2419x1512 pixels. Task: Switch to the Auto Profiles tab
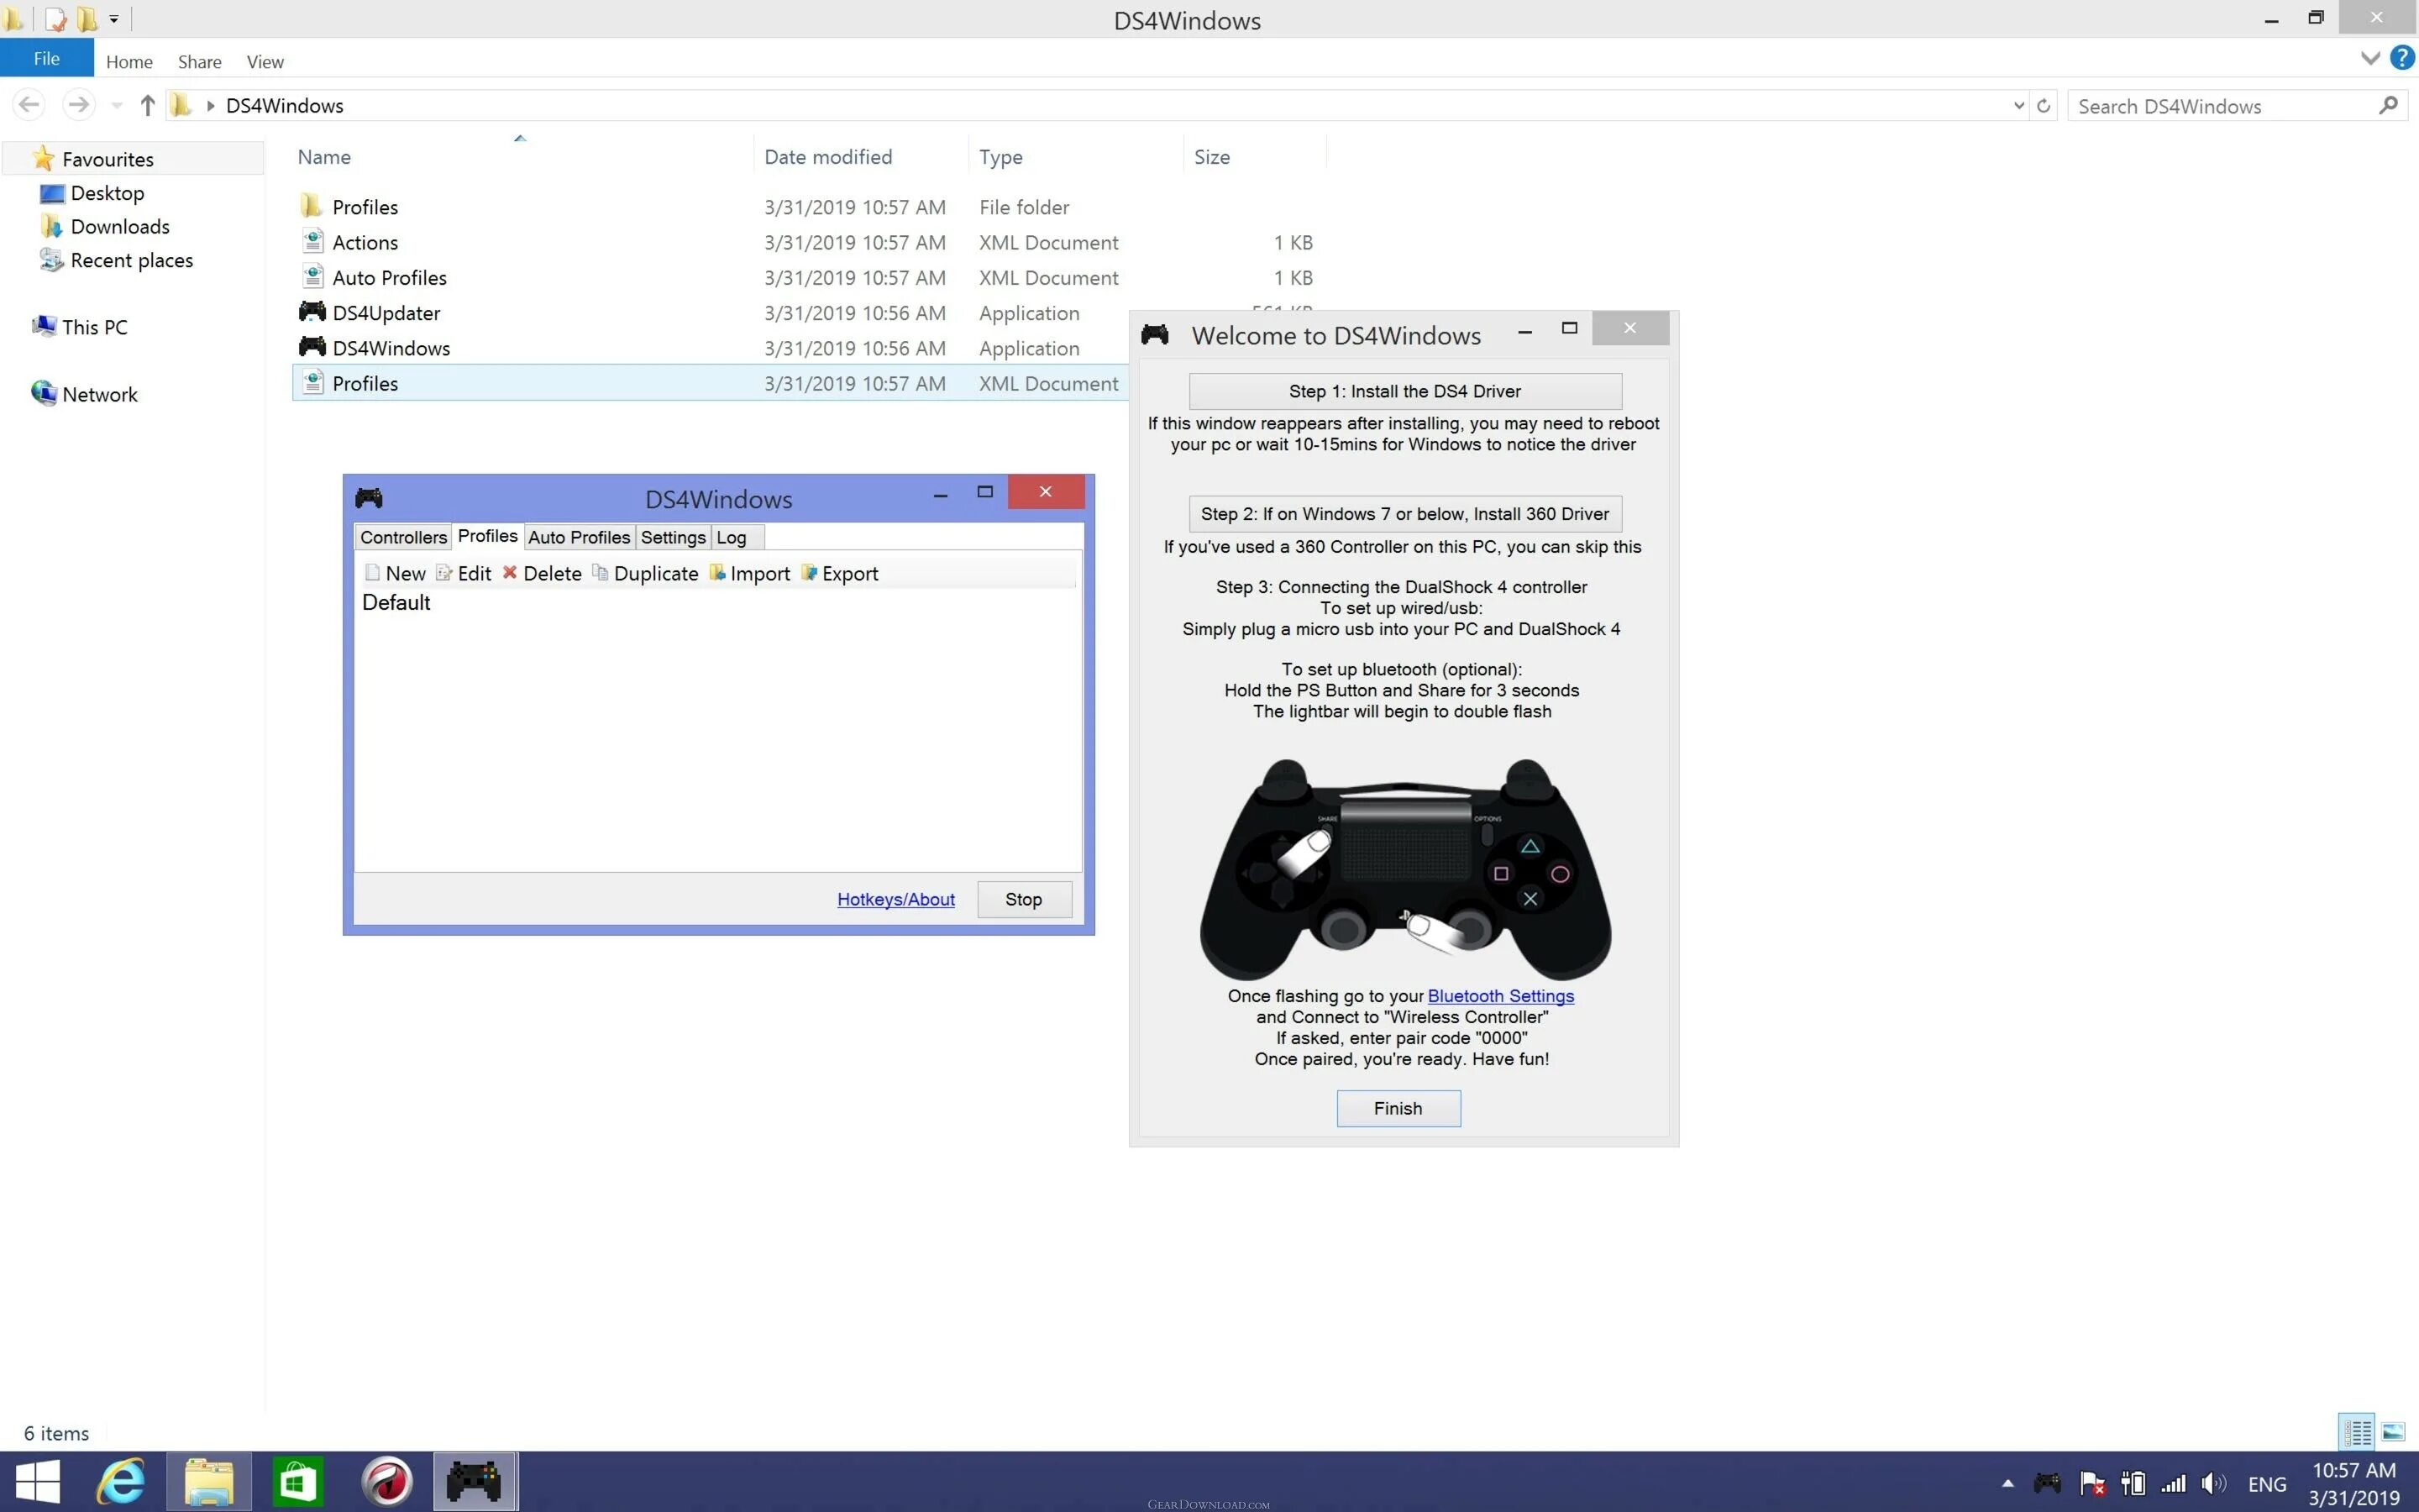579,537
